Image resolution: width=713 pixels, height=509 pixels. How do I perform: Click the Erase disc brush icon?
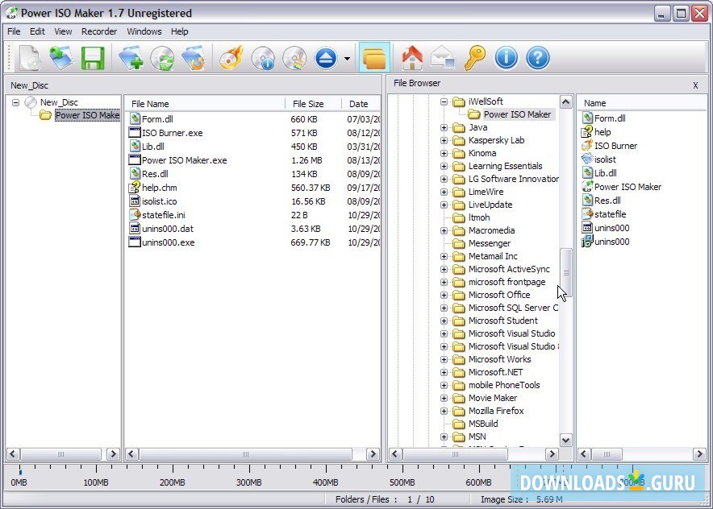(294, 58)
